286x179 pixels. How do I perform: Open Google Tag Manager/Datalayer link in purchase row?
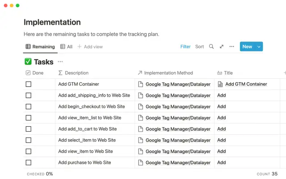pos(178,163)
